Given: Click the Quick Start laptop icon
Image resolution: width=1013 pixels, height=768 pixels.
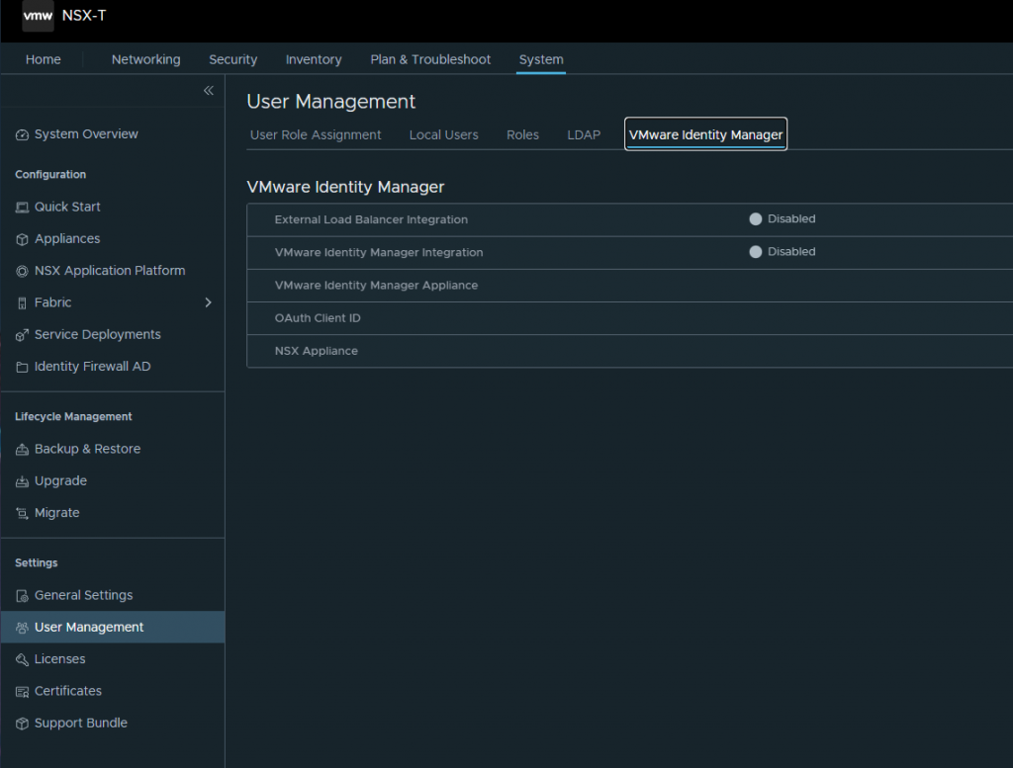Looking at the screenshot, I should coord(22,208).
